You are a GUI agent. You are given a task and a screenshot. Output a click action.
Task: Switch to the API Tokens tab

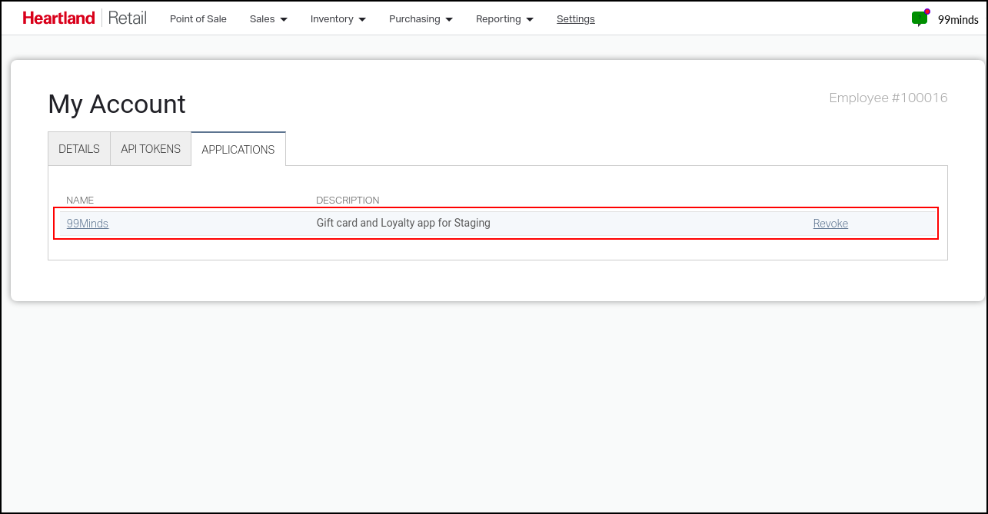(x=151, y=149)
